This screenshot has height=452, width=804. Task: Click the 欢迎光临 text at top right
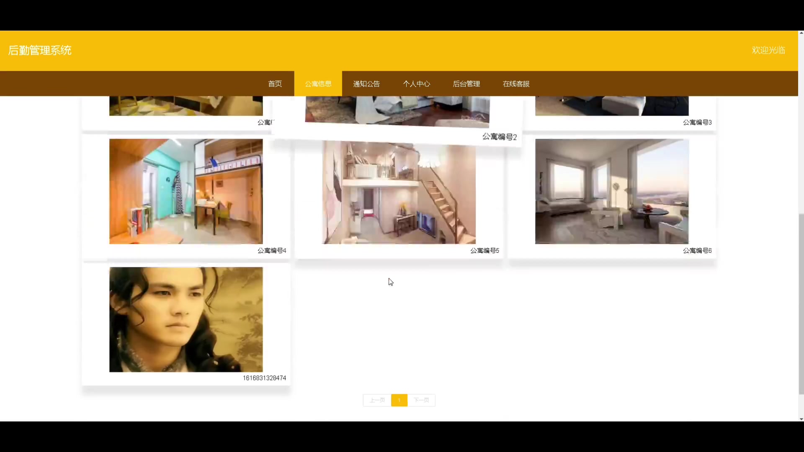pos(768,50)
